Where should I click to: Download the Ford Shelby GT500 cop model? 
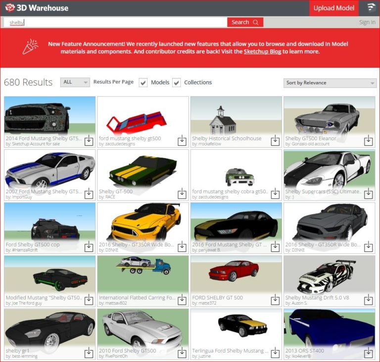[x=89, y=246]
